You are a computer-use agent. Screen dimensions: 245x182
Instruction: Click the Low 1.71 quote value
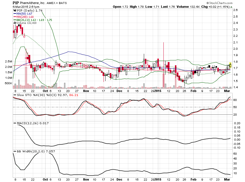pyautogui.click(x=152, y=7)
